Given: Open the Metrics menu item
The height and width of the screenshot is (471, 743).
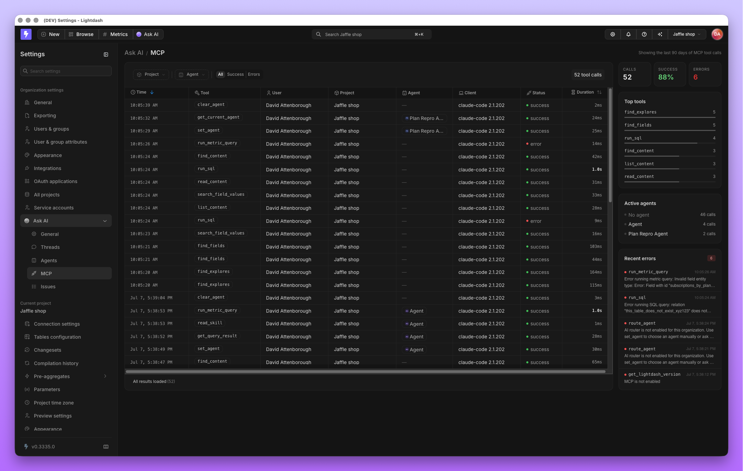Looking at the screenshot, I should pos(116,34).
